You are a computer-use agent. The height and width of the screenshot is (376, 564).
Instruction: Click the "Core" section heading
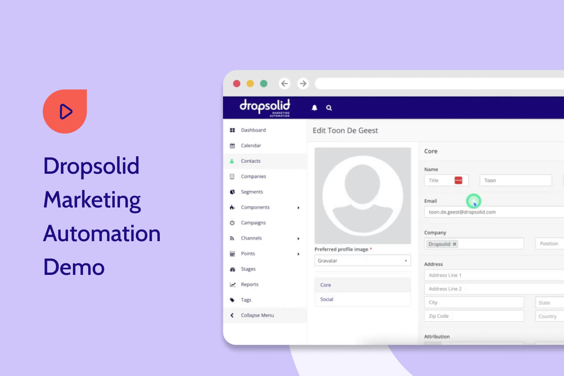click(x=431, y=151)
